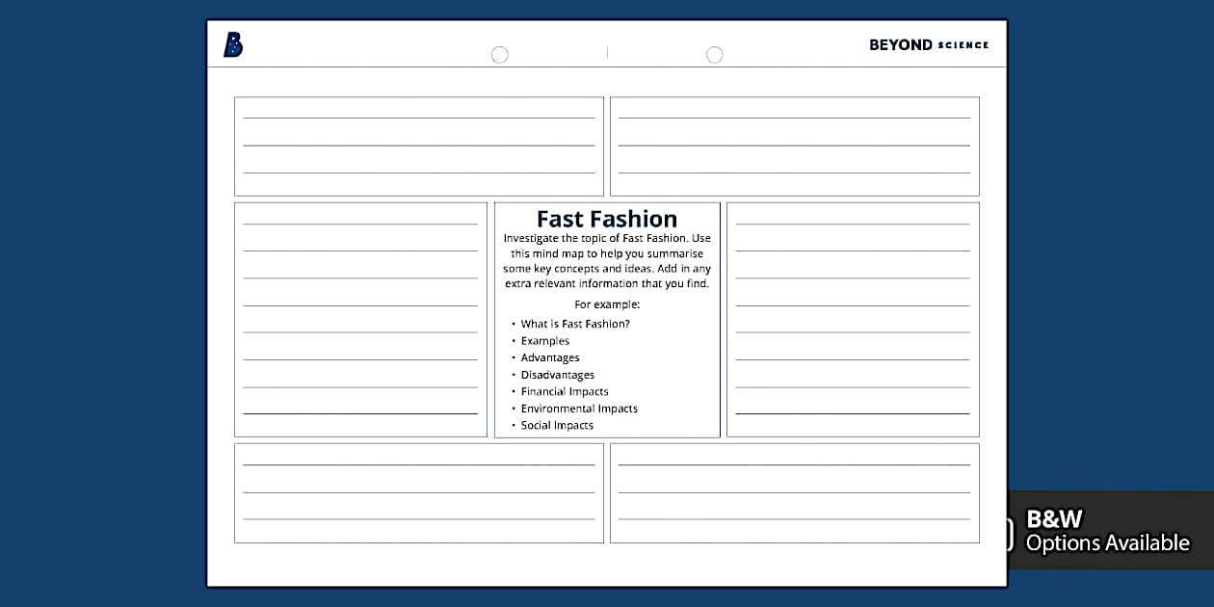Click the top-left lined answer box
Viewport: 1214px width, 607px height.
tap(418, 145)
